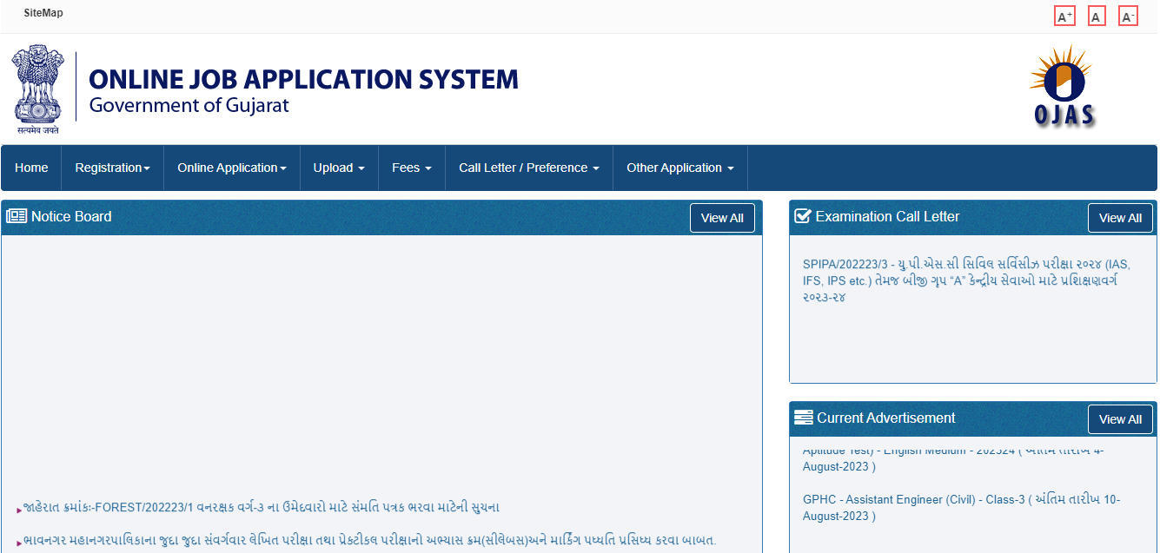The image size is (1160, 553).
Task: Expand the Other Application dropdown
Action: 680,168
